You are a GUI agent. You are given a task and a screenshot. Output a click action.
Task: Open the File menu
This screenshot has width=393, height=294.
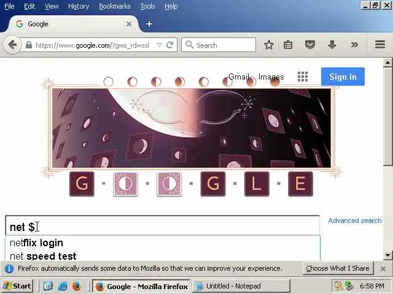point(9,6)
